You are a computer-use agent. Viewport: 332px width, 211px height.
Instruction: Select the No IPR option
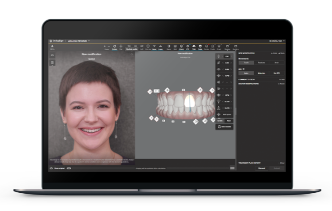[x=277, y=73]
